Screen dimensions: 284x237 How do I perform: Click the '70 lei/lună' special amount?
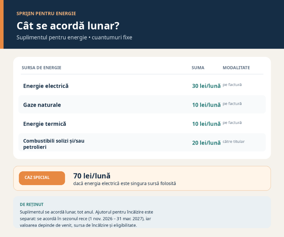[92, 176]
